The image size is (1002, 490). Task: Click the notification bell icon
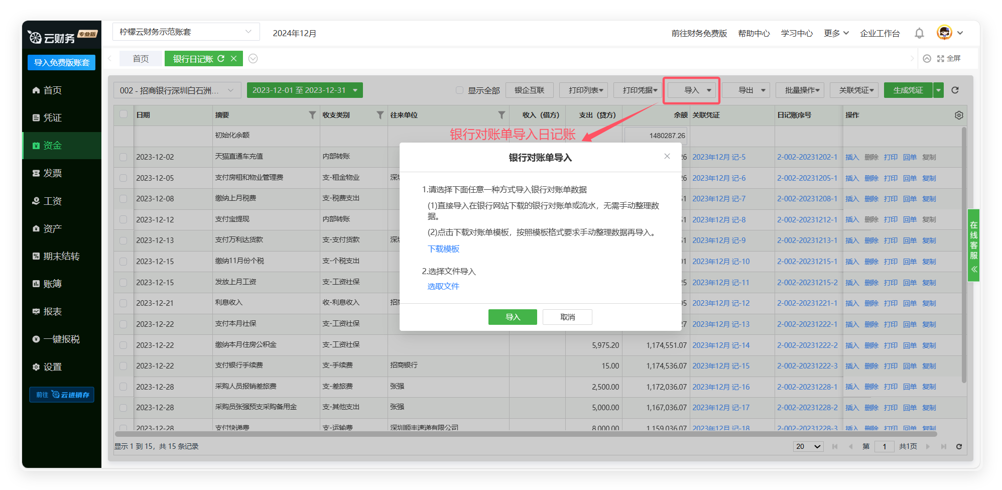pos(919,33)
